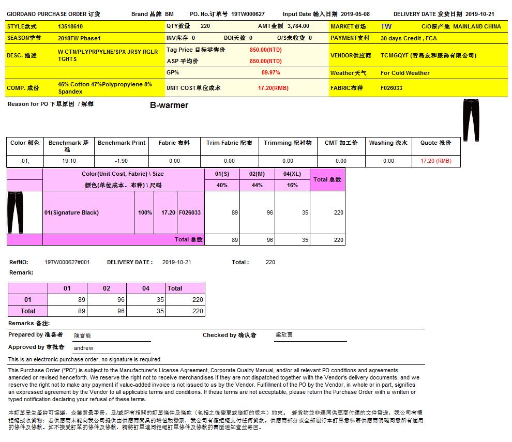The height and width of the screenshot is (442, 512).
Task: Click the tights thumbnail beside Signature Black row
Action: pos(16,212)
